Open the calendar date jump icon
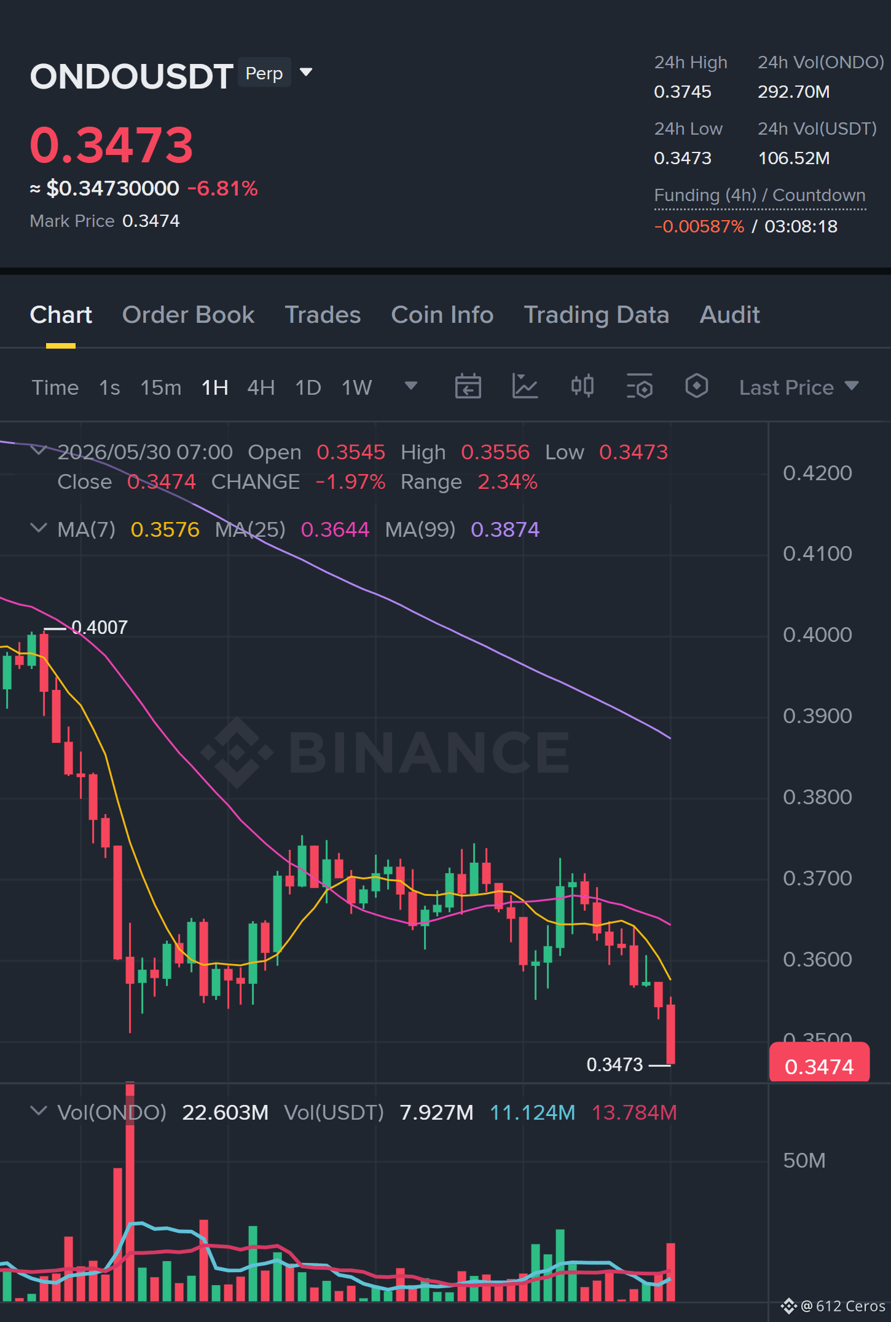The height and width of the screenshot is (1322, 891). (x=468, y=387)
